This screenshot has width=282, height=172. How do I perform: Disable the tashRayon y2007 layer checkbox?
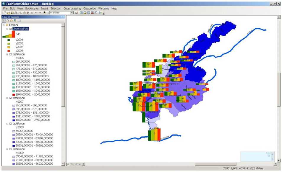pyautogui.click(x=11, y=98)
